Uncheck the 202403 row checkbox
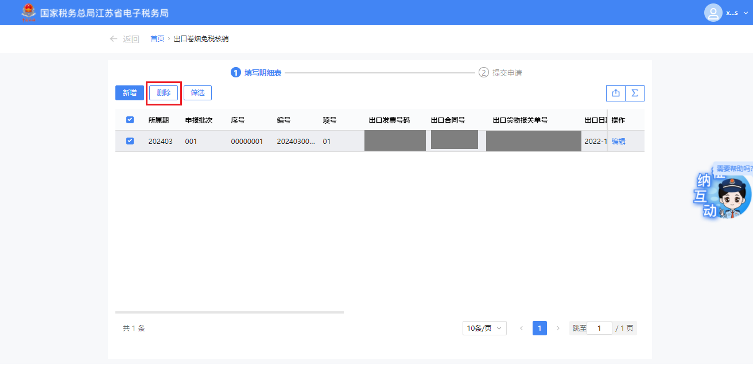 pyautogui.click(x=130, y=141)
